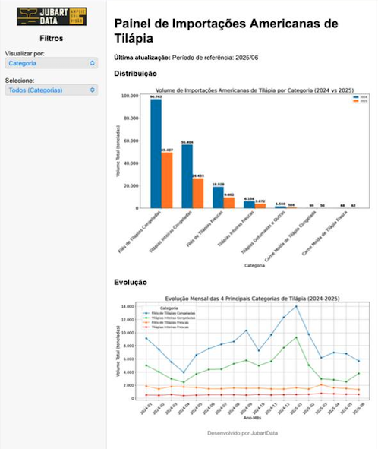This screenshot has width=378, height=449.
Task: Click the 'Tilápias Inteiras Congeladas' x-axis label
Action: [170, 232]
